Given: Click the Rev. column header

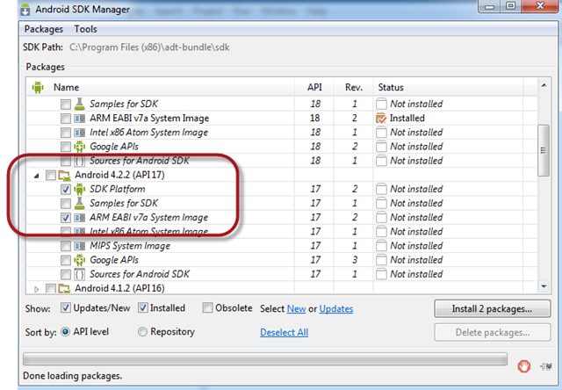Looking at the screenshot, I should click(x=354, y=88).
